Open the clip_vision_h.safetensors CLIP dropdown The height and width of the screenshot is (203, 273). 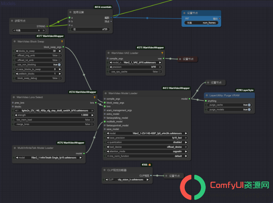(x=127, y=179)
